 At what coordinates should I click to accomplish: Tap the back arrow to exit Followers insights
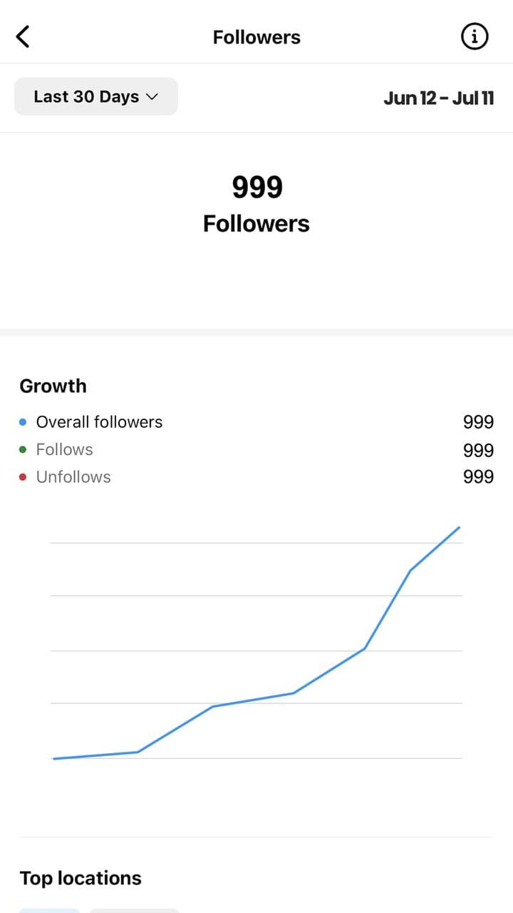(23, 36)
